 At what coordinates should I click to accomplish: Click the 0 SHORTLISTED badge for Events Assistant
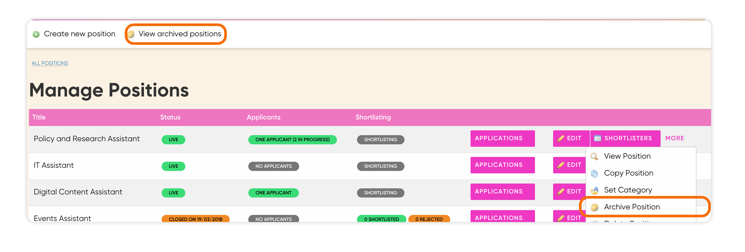tap(381, 219)
